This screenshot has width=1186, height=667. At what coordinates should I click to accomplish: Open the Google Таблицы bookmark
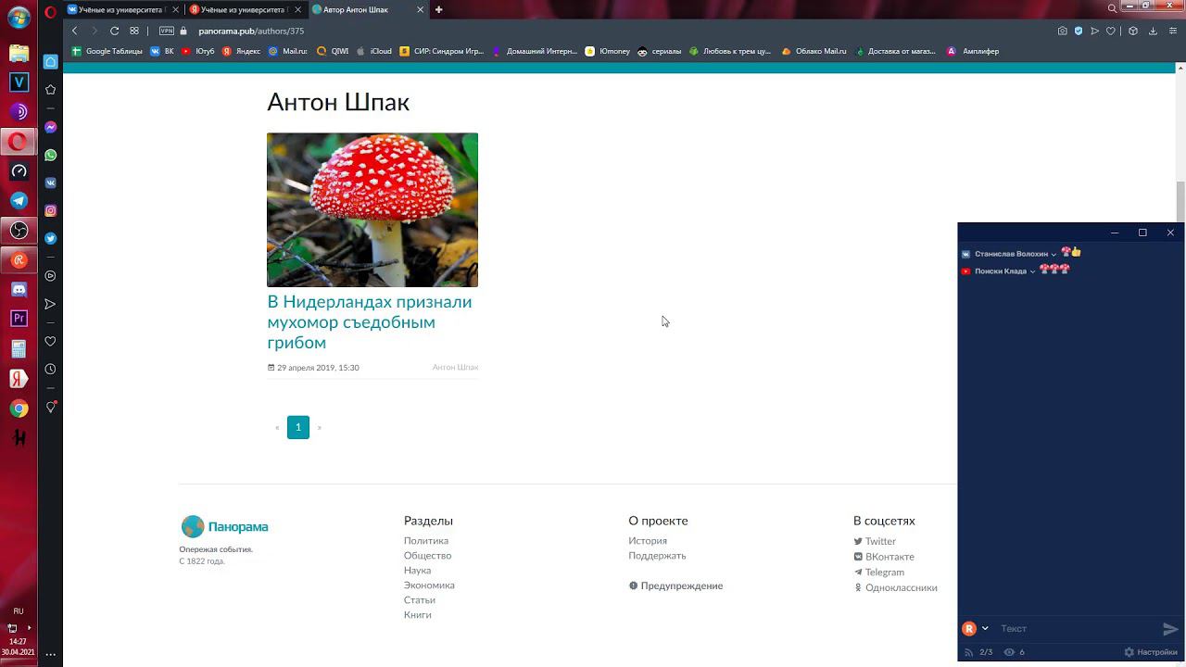pos(107,51)
